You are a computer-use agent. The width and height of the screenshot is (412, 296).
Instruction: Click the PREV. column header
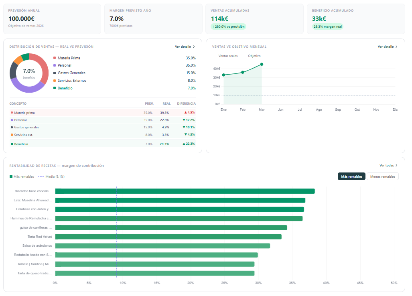tap(149, 103)
